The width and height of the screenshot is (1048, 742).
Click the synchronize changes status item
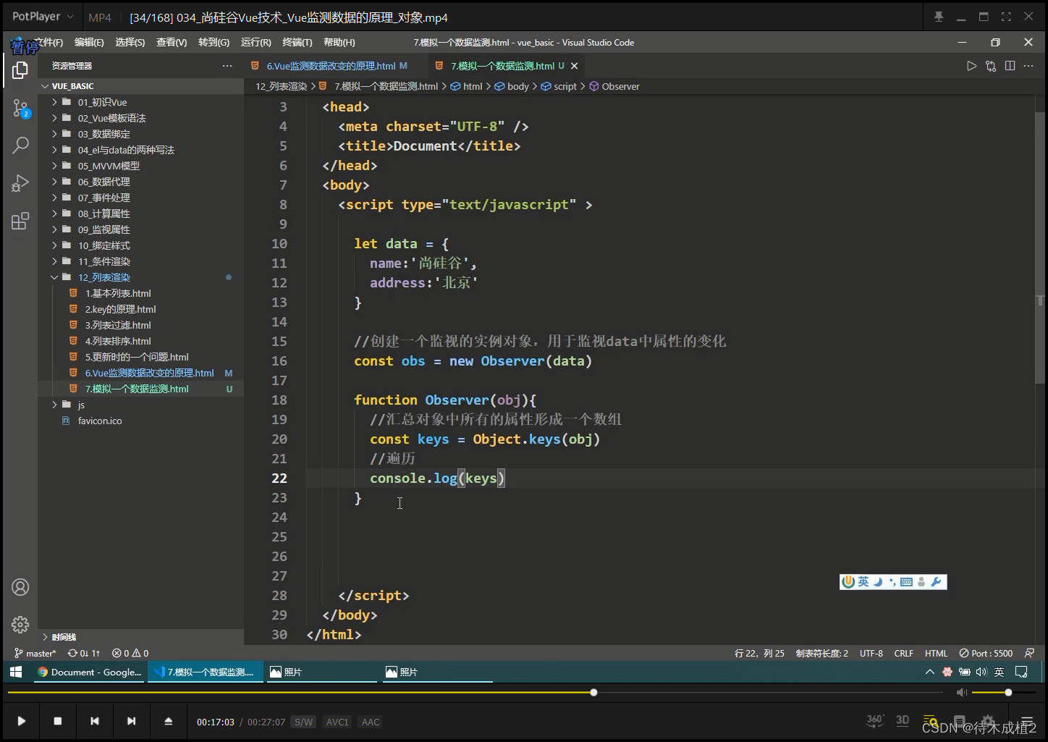point(84,653)
